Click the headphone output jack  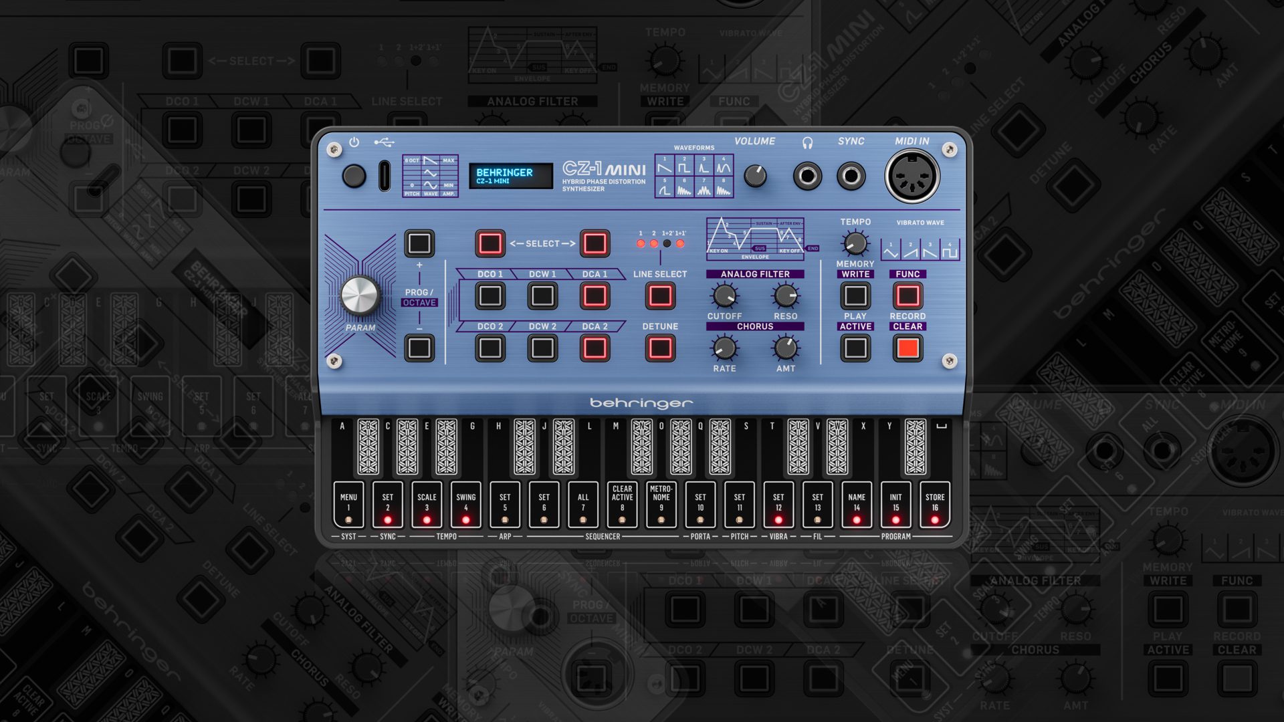[x=807, y=176]
